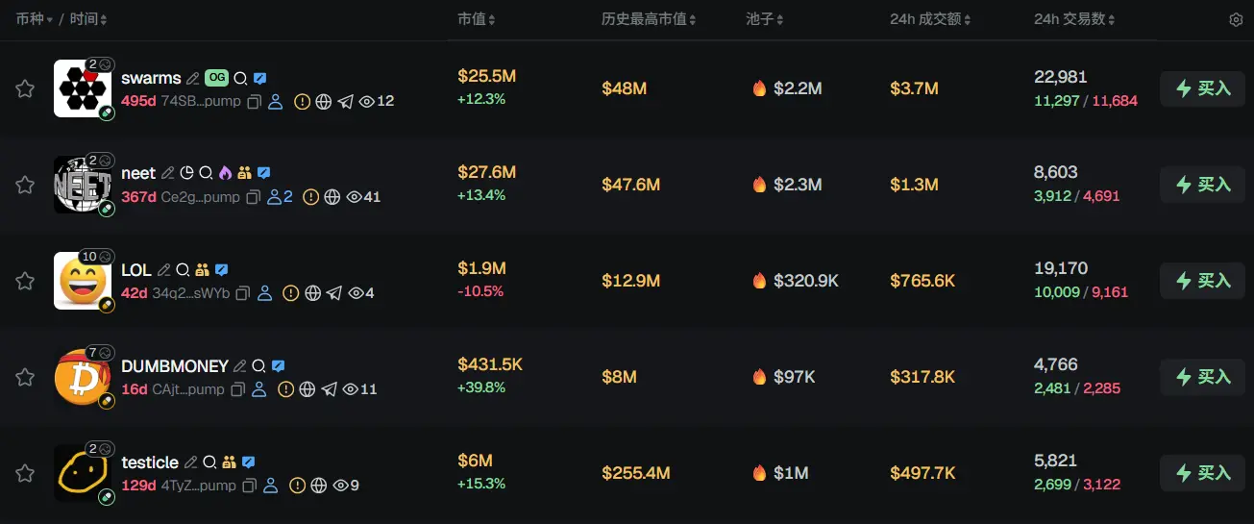Open the 币种 column dropdown
Screen dimensions: 1254x524
34,19
